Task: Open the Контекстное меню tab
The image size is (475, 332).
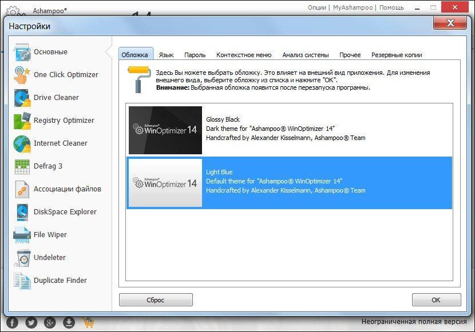Action: coord(244,55)
